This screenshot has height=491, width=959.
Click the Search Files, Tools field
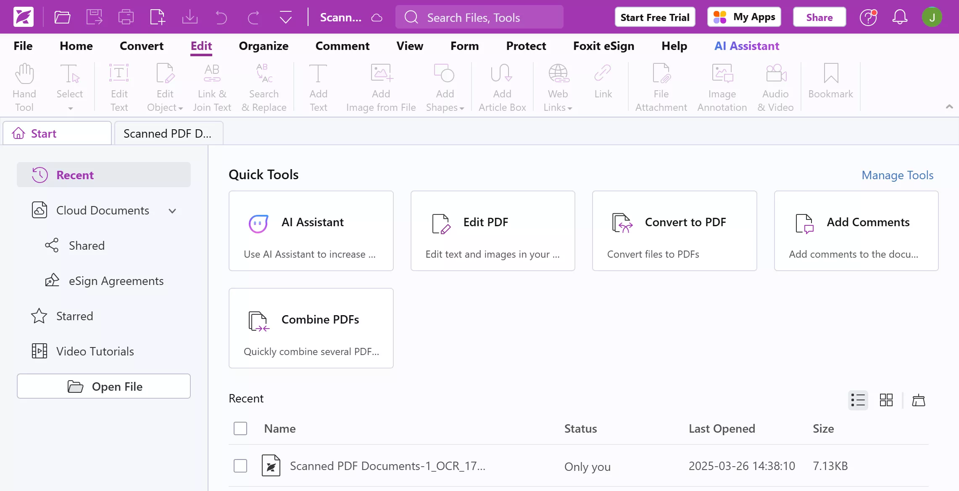tap(479, 17)
